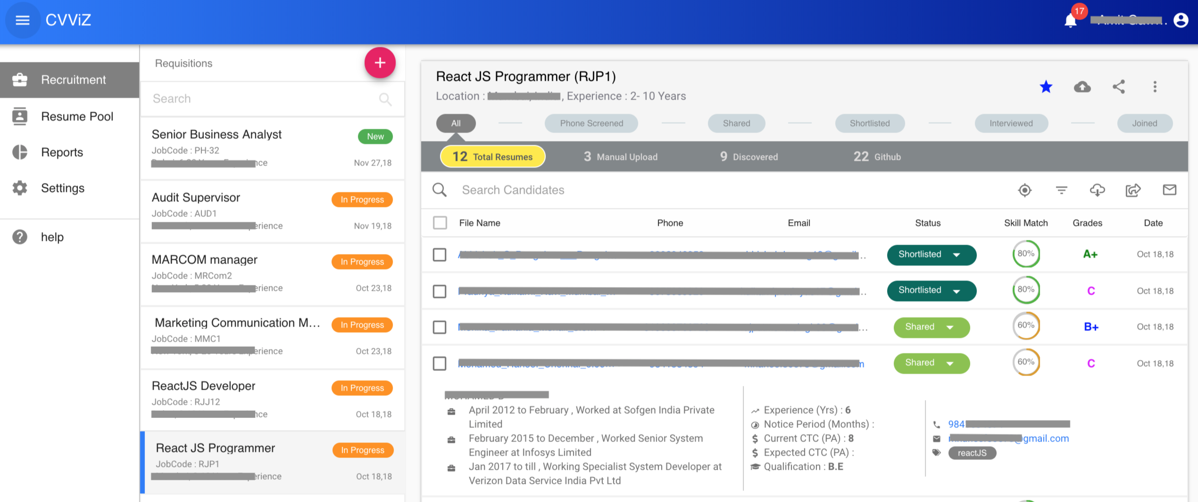Open Audit Supervisor requisition card

[x=272, y=211]
